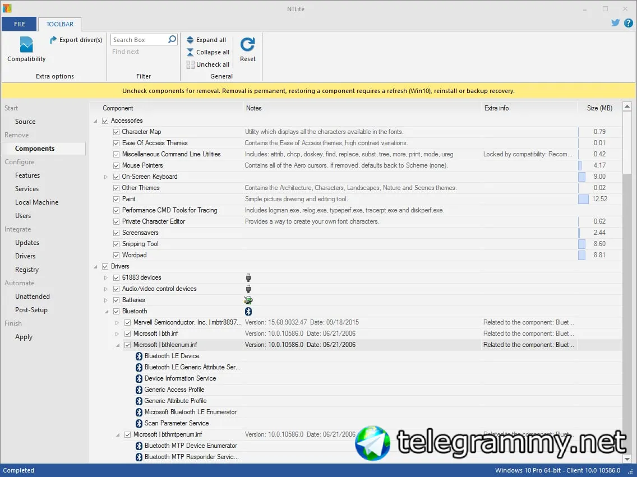Viewport: 637px width, 477px height.
Task: Click the Export driver(s) arrow icon
Action: (53, 40)
